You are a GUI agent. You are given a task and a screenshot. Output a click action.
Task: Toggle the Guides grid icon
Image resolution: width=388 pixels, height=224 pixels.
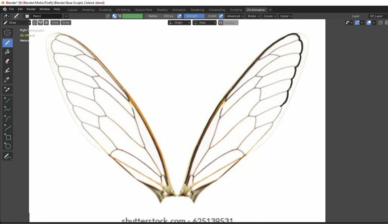[x=221, y=23]
